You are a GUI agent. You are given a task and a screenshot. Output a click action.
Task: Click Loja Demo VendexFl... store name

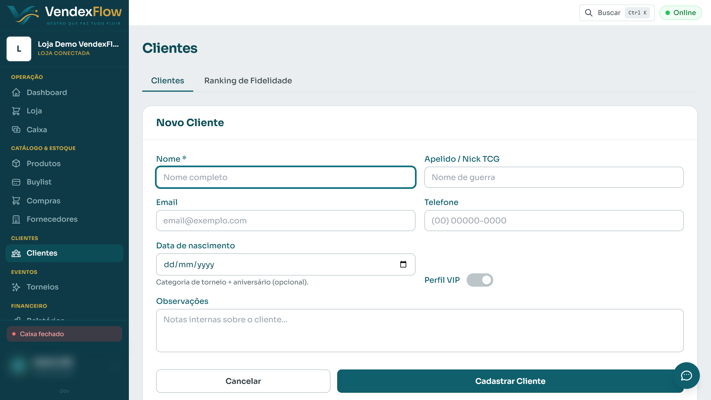78,44
